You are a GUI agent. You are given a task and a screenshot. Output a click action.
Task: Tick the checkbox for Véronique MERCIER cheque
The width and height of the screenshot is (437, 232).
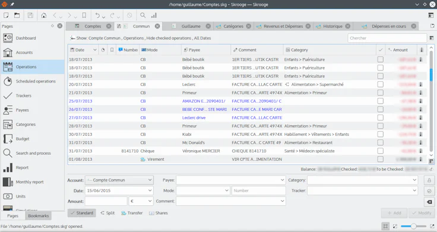pos(380,151)
